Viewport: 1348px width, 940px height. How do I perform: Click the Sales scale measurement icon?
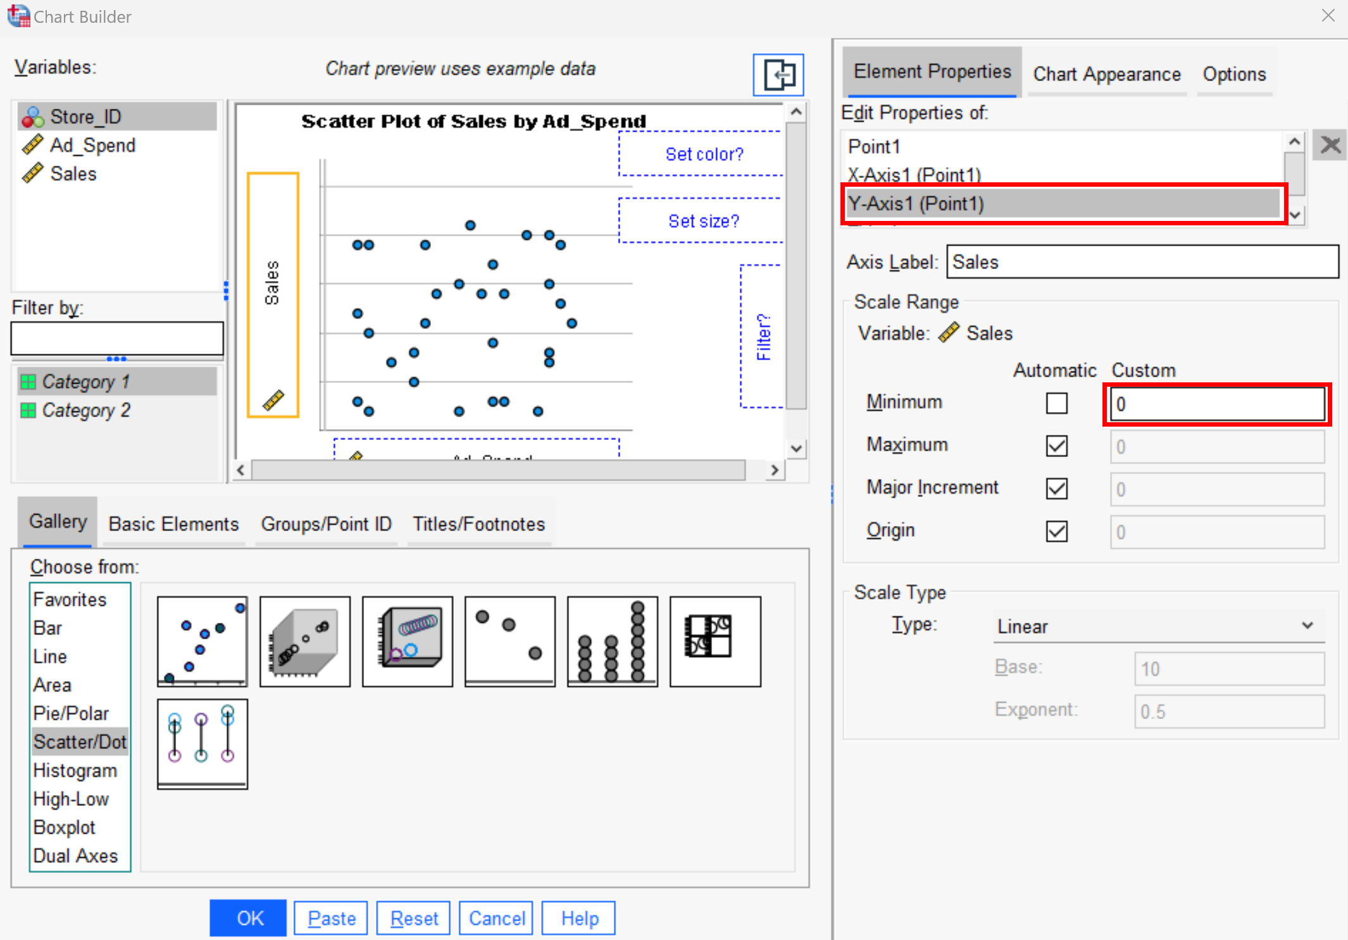(33, 173)
